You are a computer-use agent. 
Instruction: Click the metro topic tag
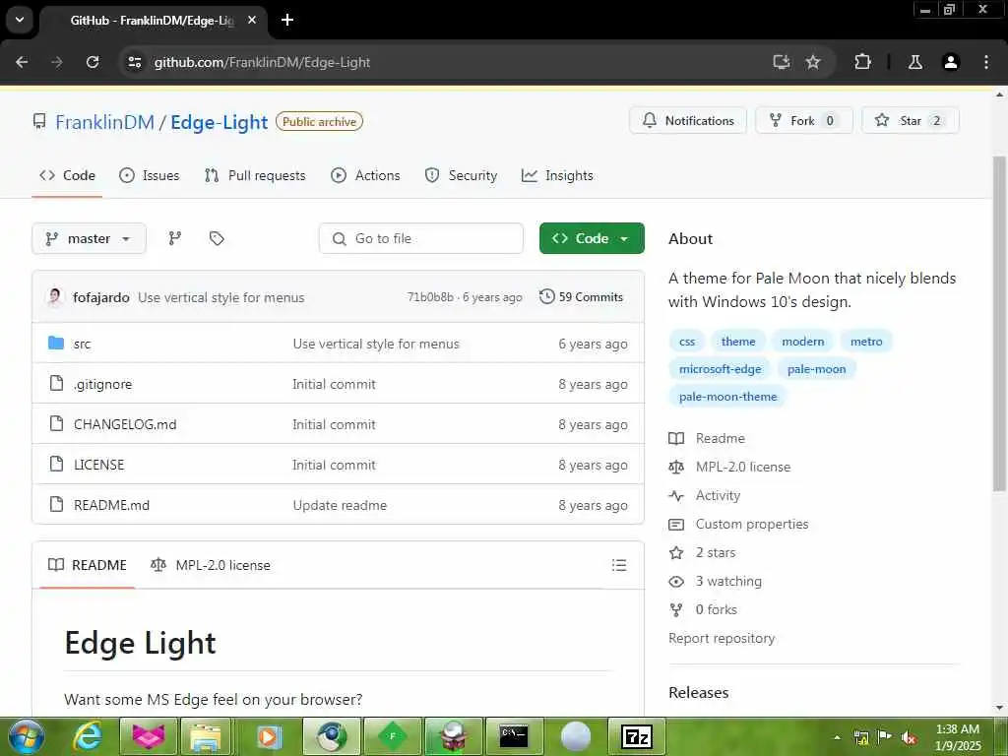(x=866, y=342)
